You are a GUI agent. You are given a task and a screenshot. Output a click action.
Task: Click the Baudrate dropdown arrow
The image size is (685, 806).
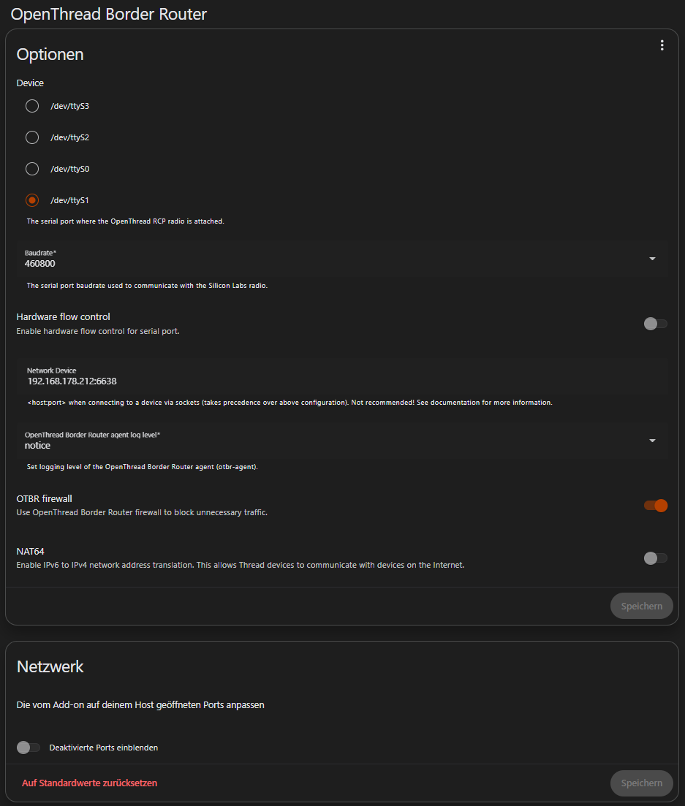click(652, 259)
